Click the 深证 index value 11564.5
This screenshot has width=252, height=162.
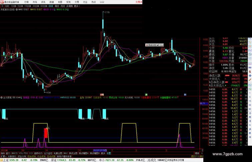[x=62, y=160]
